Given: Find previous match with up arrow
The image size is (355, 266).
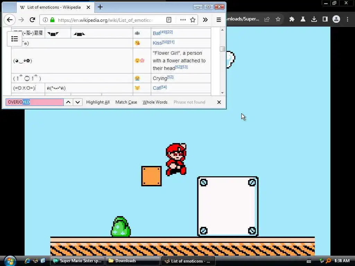Looking at the screenshot, I should 68,102.
